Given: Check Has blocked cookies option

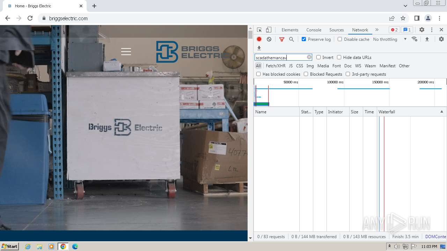Looking at the screenshot, I should click(x=258, y=74).
